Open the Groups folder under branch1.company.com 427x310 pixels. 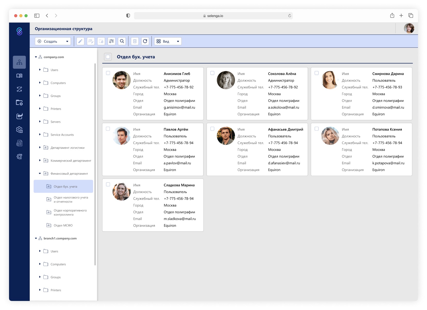coord(55,277)
